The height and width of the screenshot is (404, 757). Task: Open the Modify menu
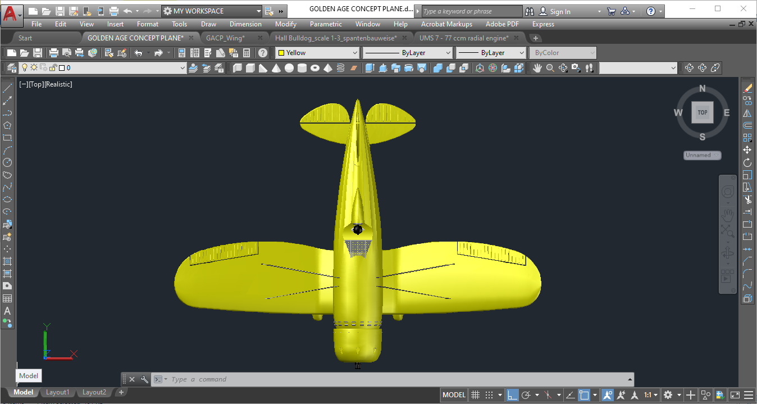point(286,24)
